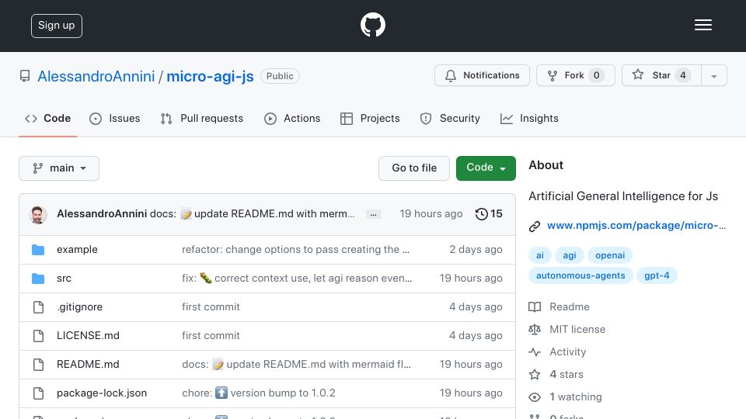Expand the commit message ellipsis button

pyautogui.click(x=374, y=215)
